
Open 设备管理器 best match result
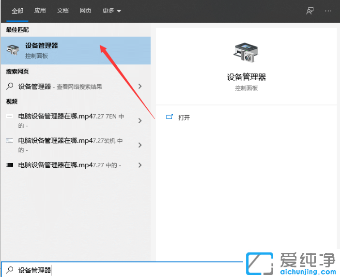(76, 50)
